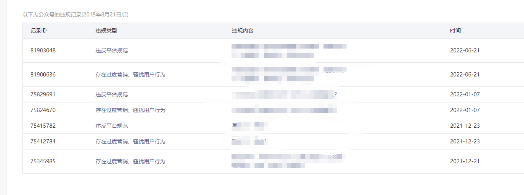
Task: Open 违反平台规范 link for record 75415782
Action: coord(112,126)
